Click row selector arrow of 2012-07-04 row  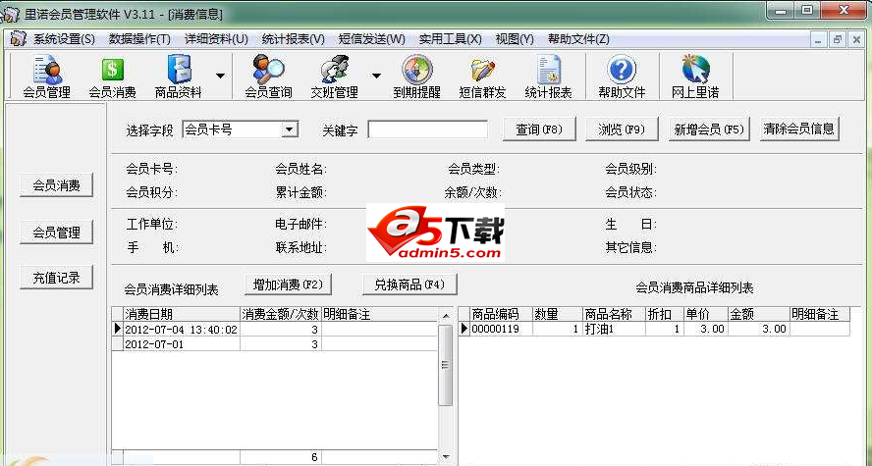117,330
